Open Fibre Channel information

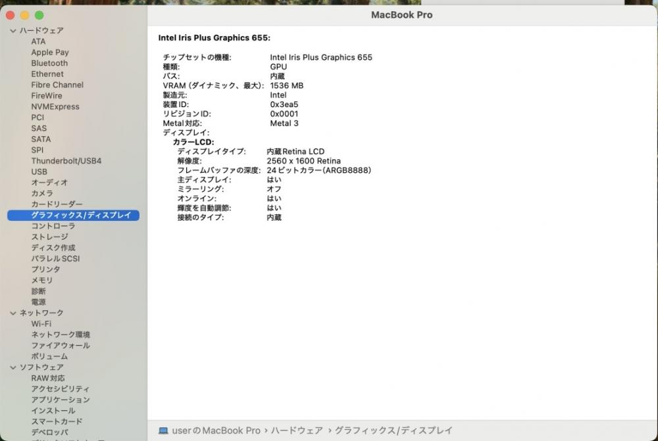click(57, 85)
